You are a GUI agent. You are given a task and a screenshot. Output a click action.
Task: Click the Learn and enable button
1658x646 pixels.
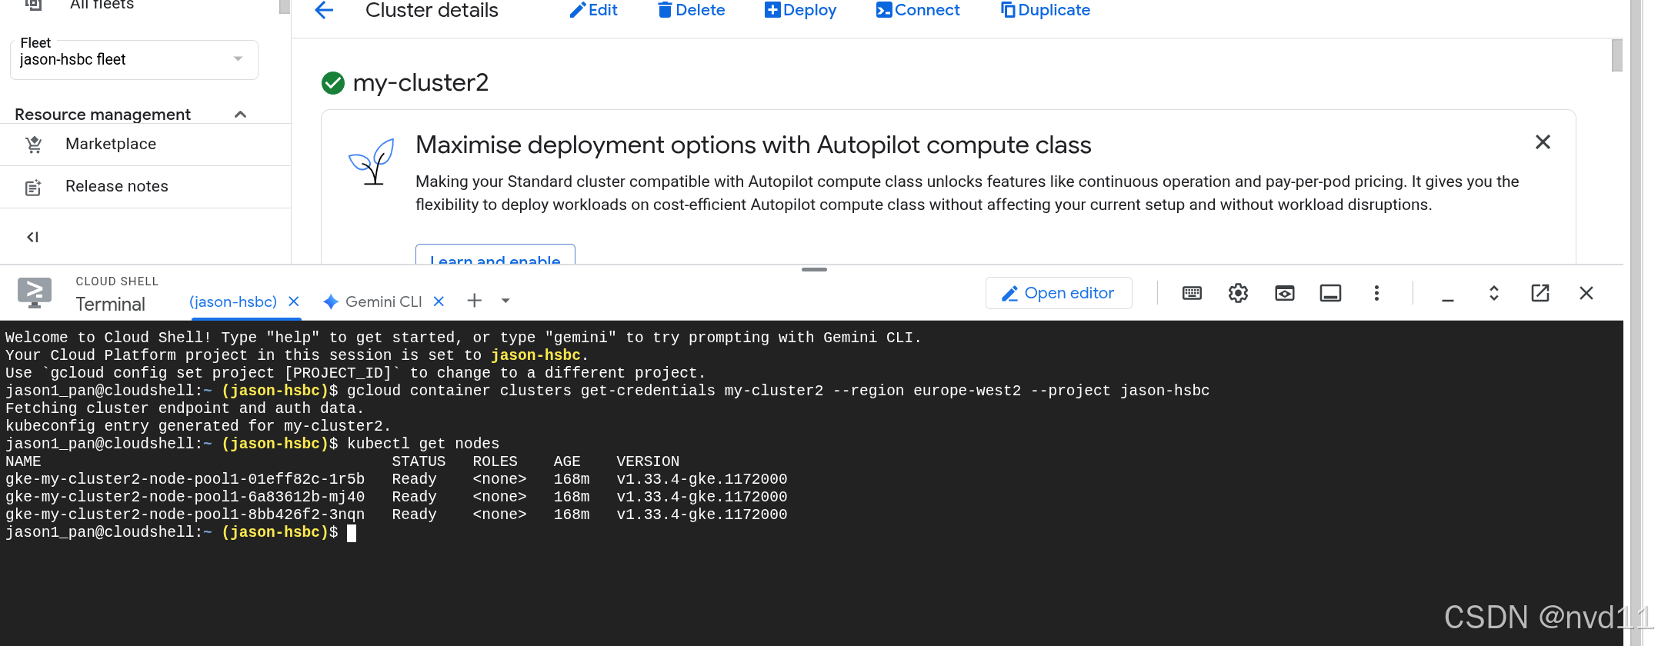click(x=495, y=255)
